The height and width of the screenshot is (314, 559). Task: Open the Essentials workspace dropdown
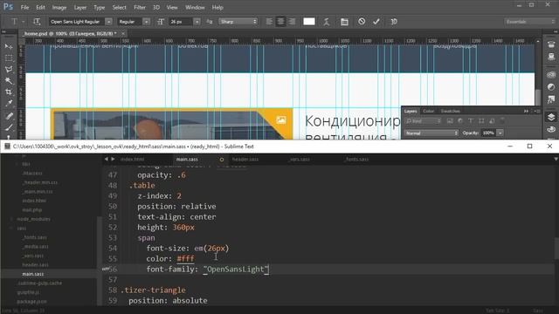coord(530,22)
